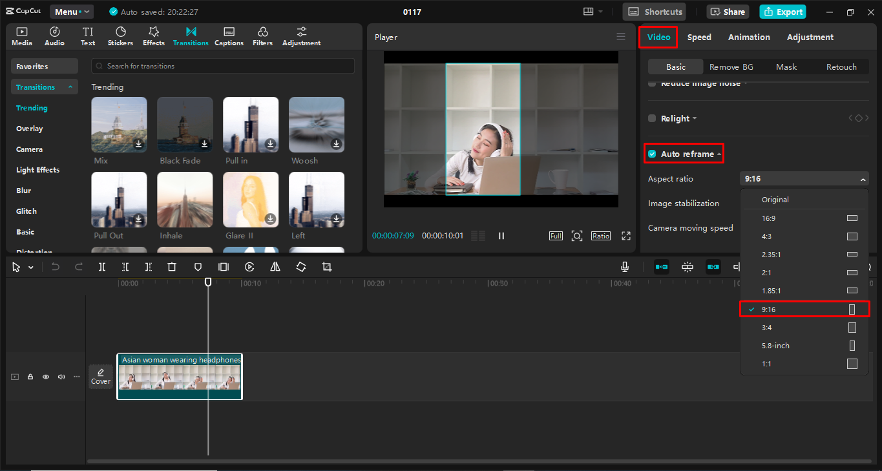Click the Mirror flip icon
This screenshot has width=882, height=471.
tap(275, 267)
